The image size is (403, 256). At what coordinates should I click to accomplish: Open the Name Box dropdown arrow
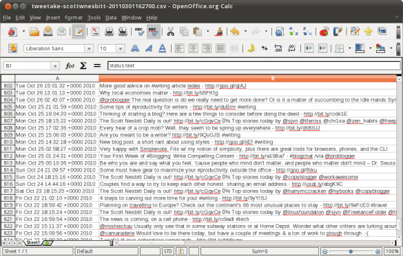(54, 66)
